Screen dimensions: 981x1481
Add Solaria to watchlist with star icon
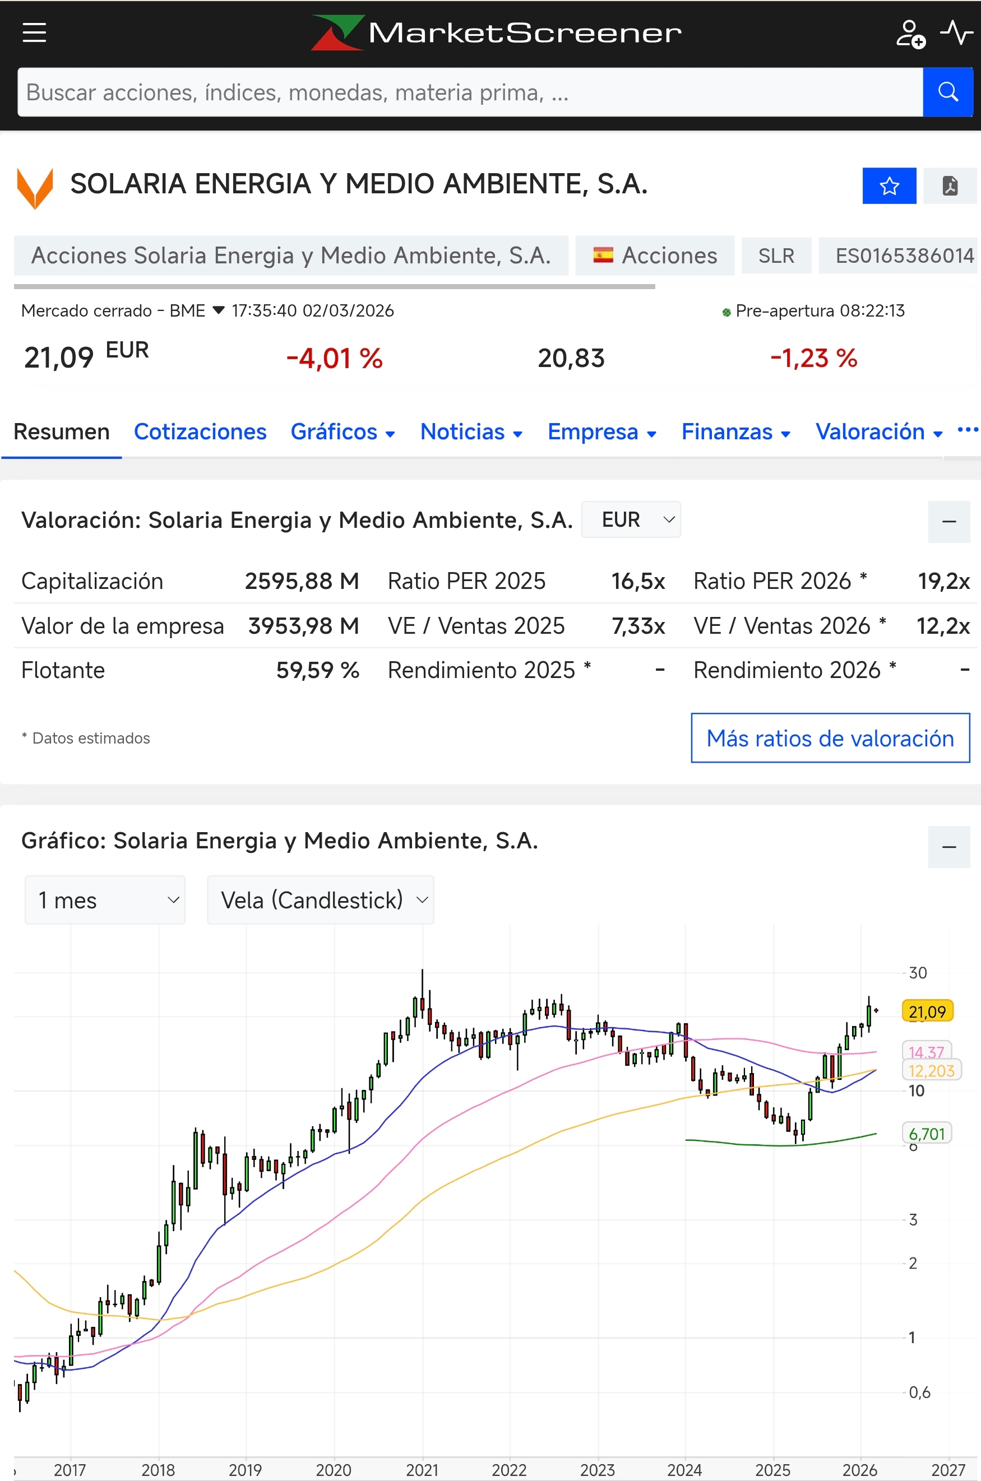889,185
